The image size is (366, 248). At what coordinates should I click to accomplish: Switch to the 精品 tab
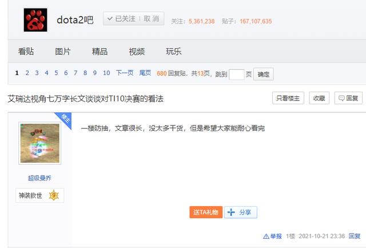pyautogui.click(x=100, y=52)
